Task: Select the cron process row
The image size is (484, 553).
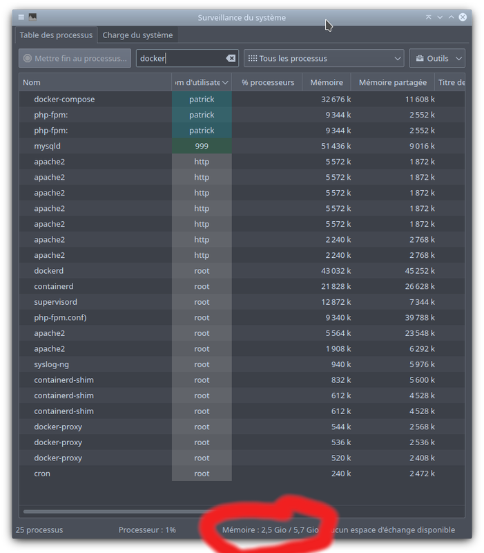Action: 242,474
